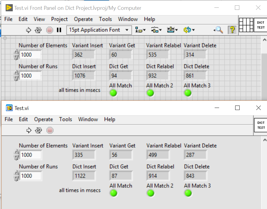
Task: Click Variant Delete value 314
Action: click(x=195, y=55)
